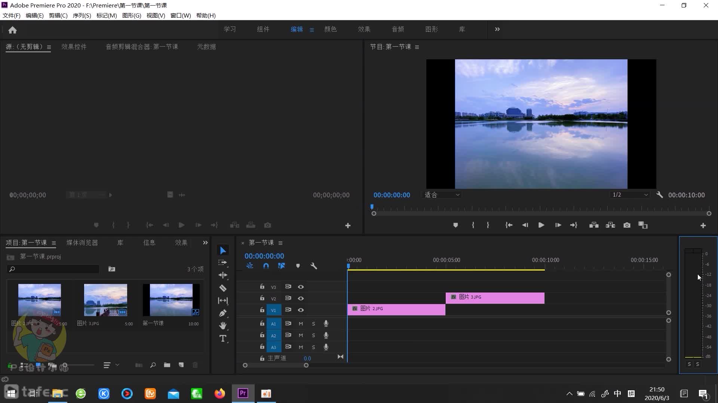Click Lift button in program monitor

[594, 225]
